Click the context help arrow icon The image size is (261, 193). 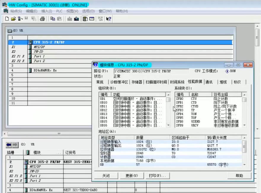tap(108, 19)
